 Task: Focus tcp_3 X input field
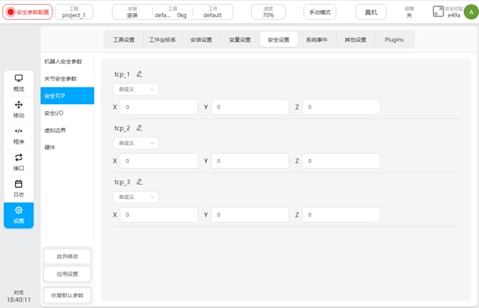coord(159,215)
